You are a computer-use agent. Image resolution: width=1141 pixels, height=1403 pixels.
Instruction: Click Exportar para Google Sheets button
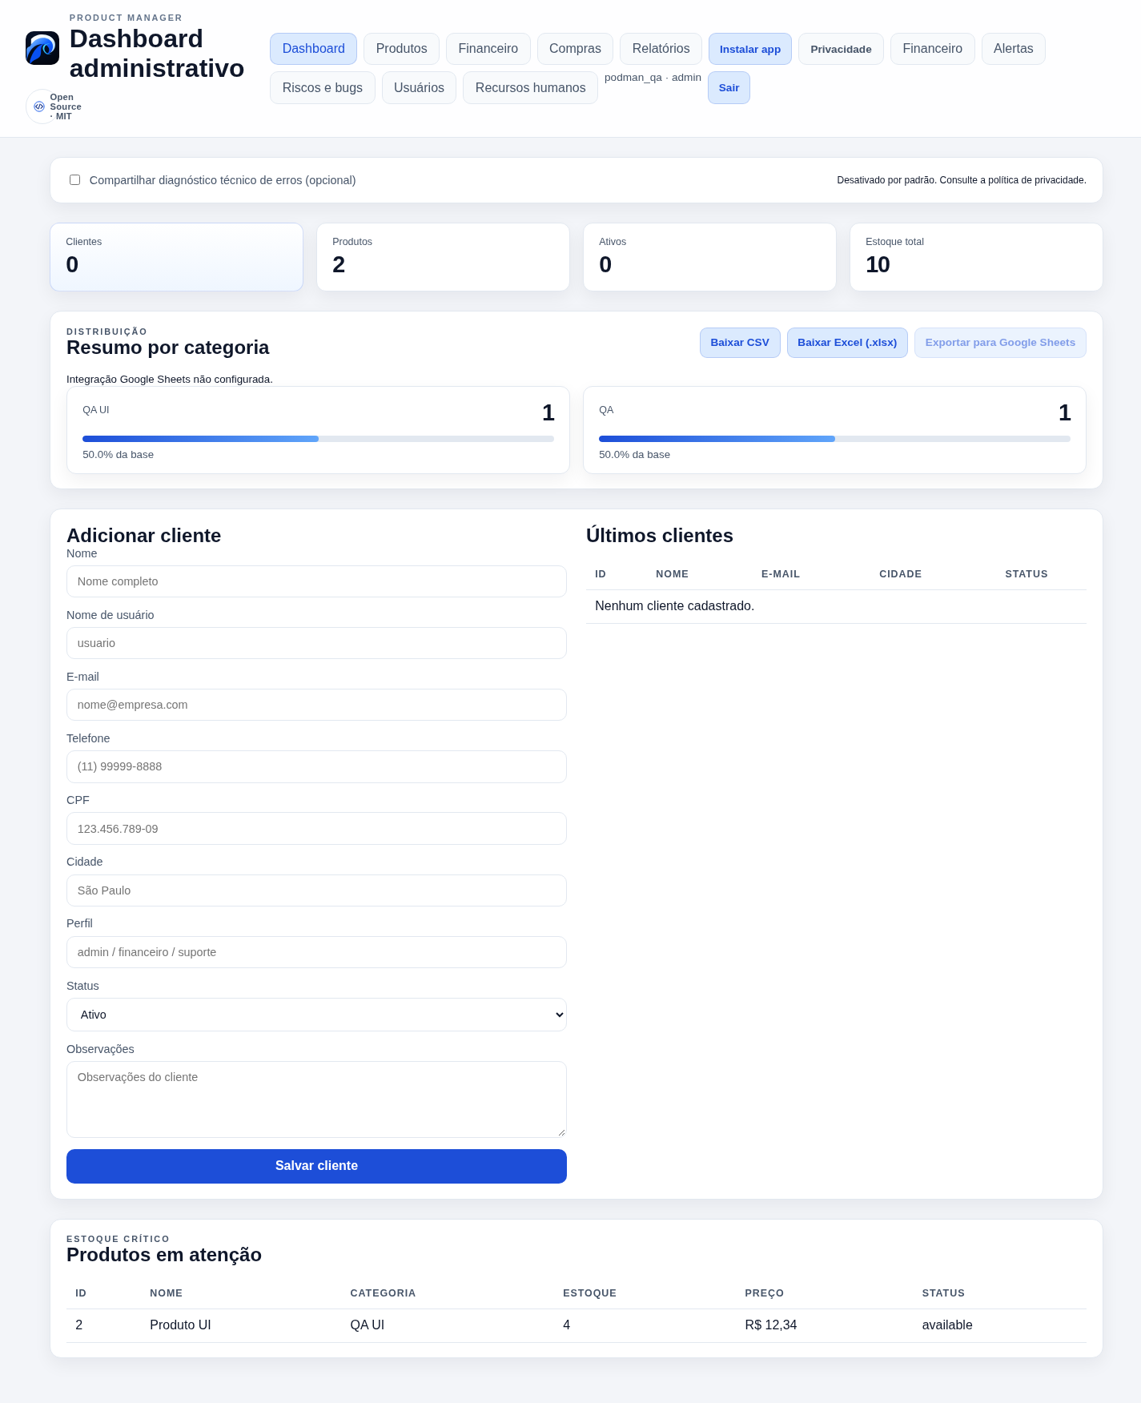[1000, 343]
